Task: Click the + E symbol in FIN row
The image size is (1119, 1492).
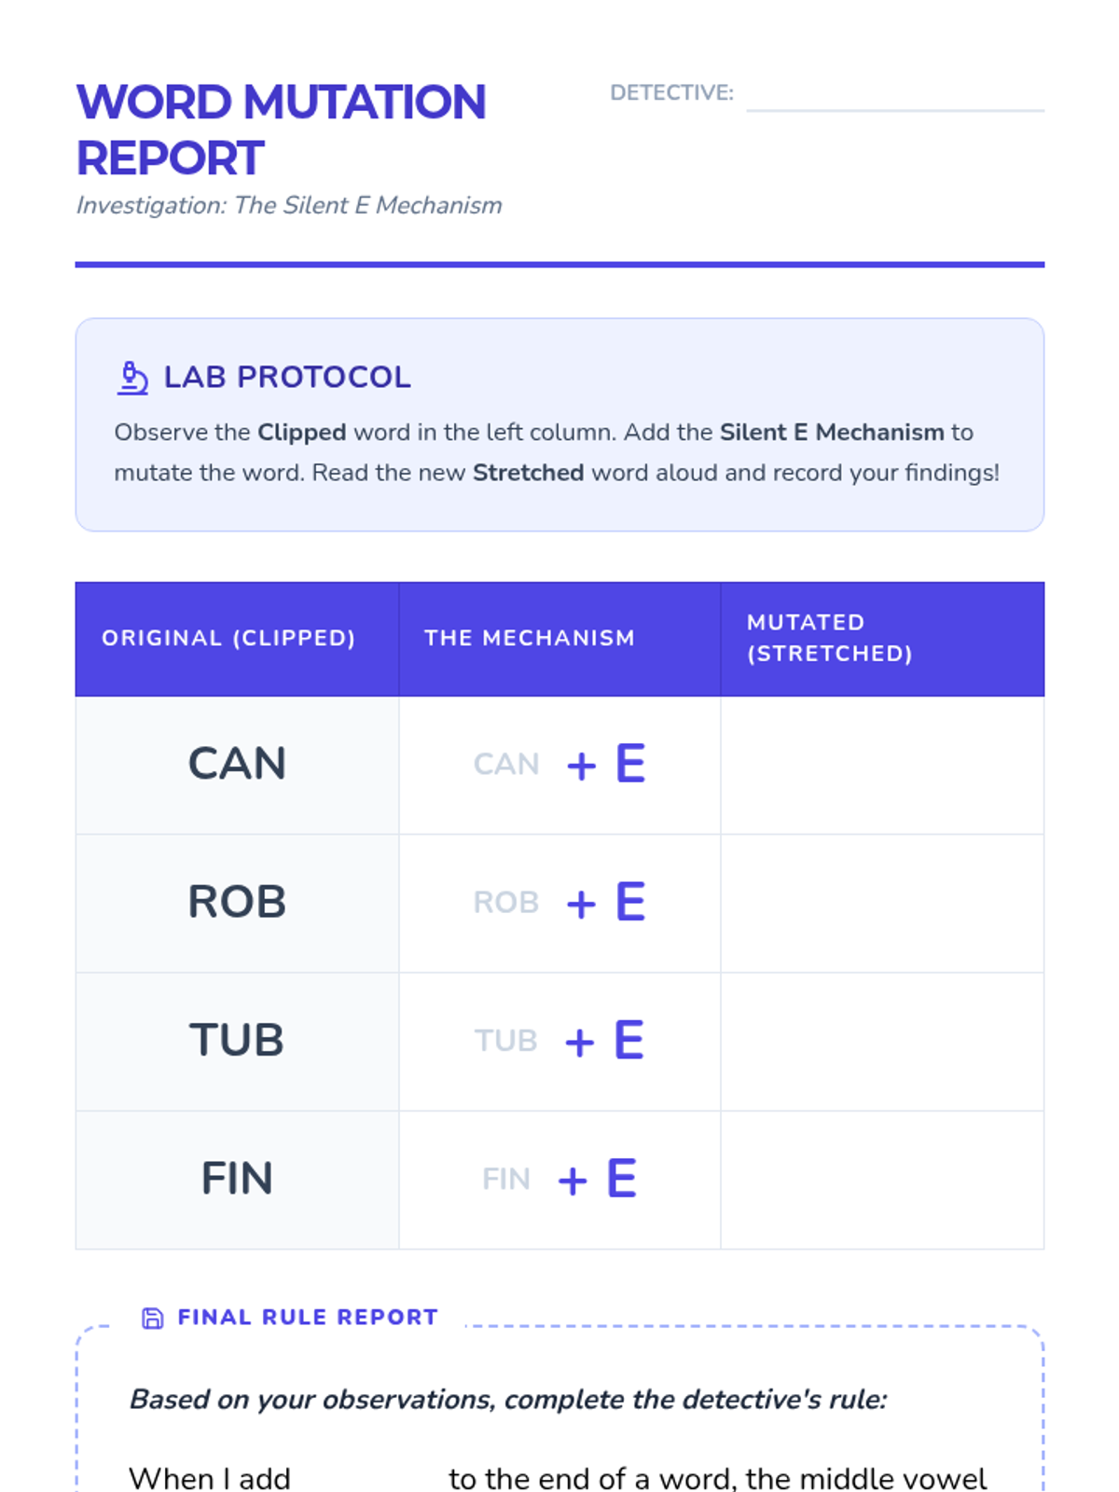Action: [598, 1178]
